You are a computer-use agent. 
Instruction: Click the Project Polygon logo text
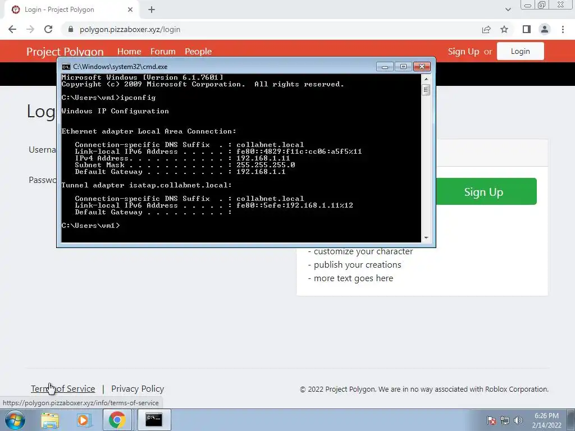[65, 52]
